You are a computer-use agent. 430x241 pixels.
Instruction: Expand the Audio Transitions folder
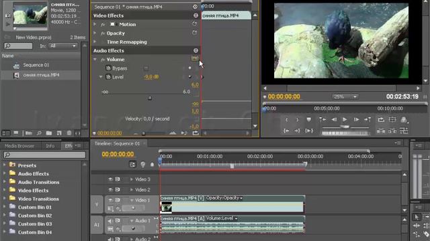tap(5, 181)
